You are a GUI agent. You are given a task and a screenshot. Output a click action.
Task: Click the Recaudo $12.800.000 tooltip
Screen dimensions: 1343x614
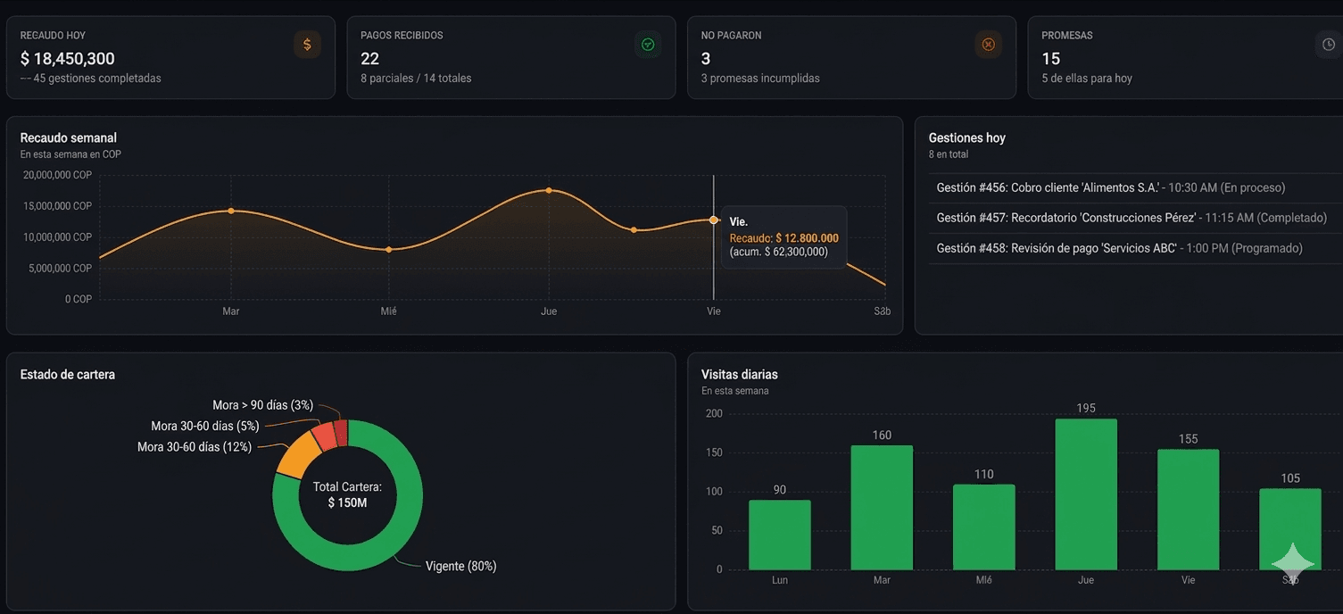783,237
